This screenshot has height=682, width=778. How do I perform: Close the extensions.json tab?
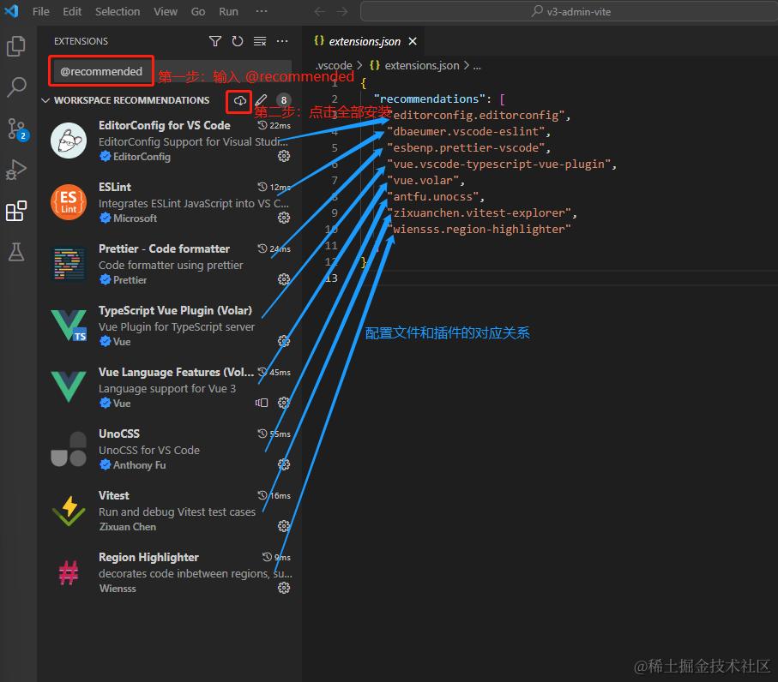(413, 42)
